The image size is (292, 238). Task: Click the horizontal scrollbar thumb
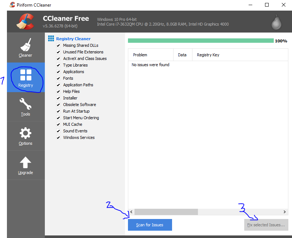pyautogui.click(x=166, y=212)
